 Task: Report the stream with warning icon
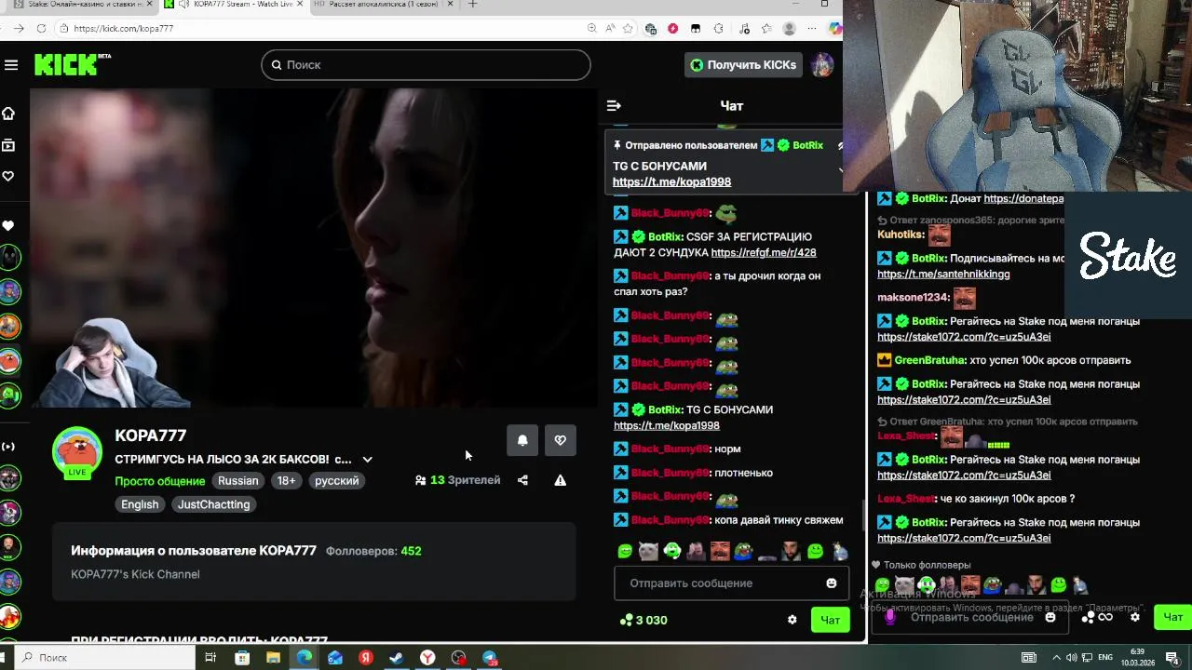coord(560,480)
